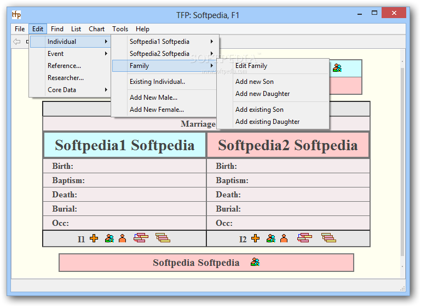Click the back arrow toolbar icon
421x307 pixels.
pos(16,42)
